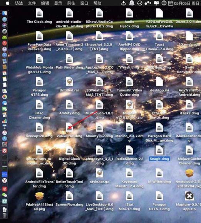Select iTrash.dmg file icon
Image resolution: width=201 pixels, height=223 pixels.
tap(129, 59)
